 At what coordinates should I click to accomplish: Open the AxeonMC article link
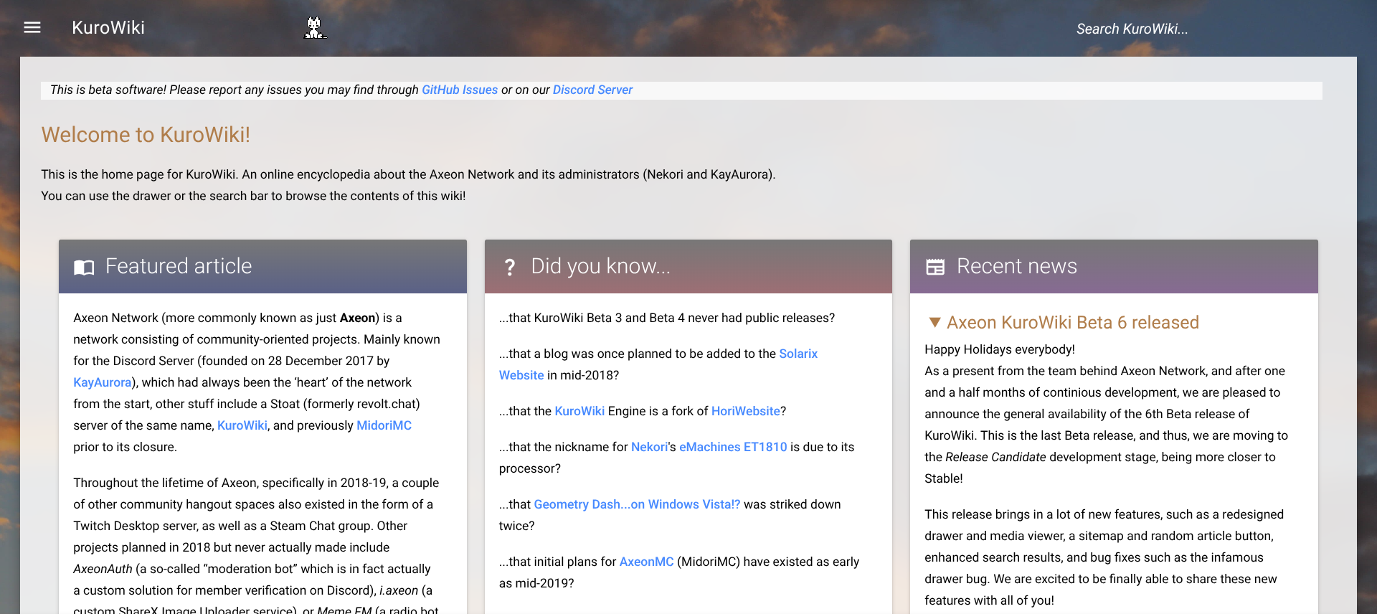[646, 562]
